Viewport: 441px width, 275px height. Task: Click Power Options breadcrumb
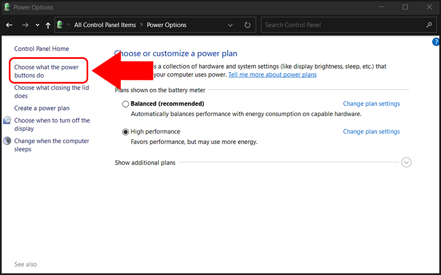[166, 25]
